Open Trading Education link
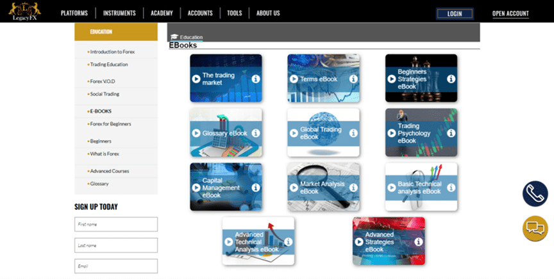This screenshot has width=554, height=279. point(109,65)
